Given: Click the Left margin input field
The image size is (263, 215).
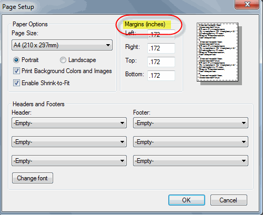Looking at the screenshot, I should (x=161, y=35).
